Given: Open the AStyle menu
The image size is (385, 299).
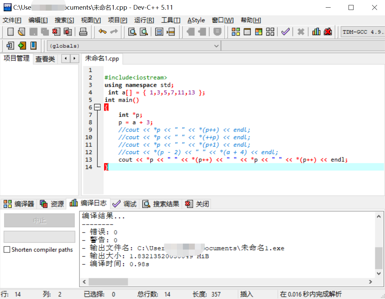Looking at the screenshot, I should (x=196, y=20).
